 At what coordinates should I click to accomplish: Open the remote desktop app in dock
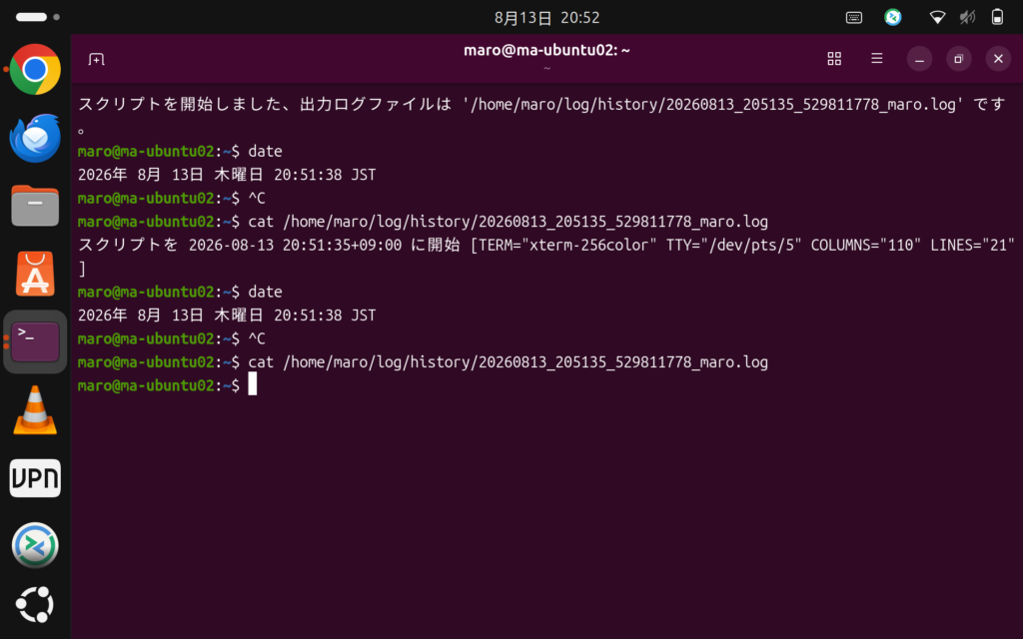click(35, 545)
